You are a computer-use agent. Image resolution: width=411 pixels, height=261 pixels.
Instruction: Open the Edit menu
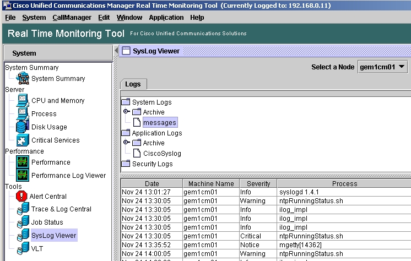[104, 18]
